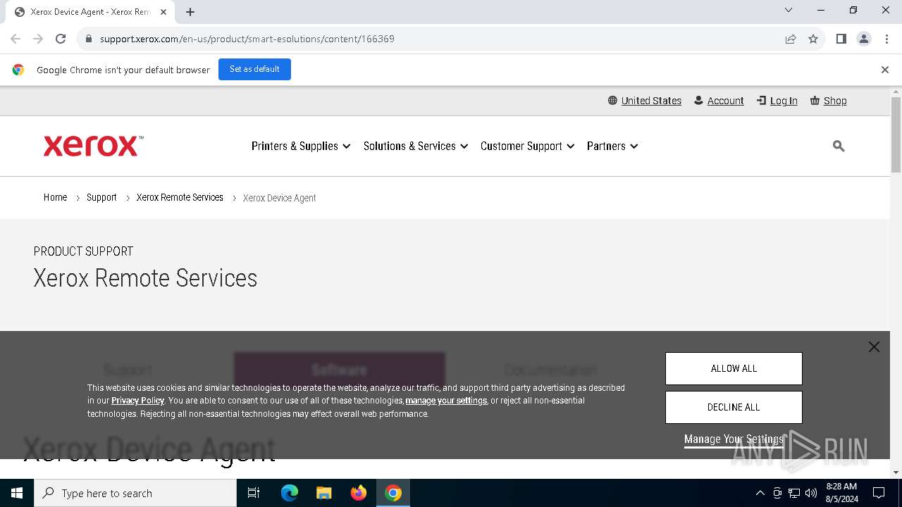Expand Solutions & Services menu
The image size is (902, 507).
pos(416,146)
